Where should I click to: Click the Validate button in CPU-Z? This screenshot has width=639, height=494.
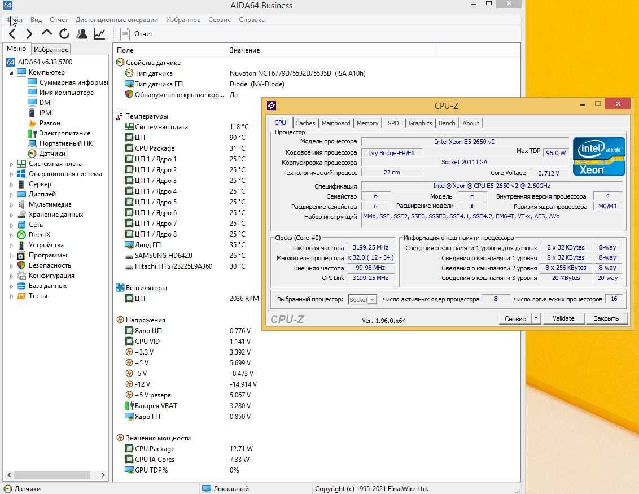pyautogui.click(x=563, y=319)
